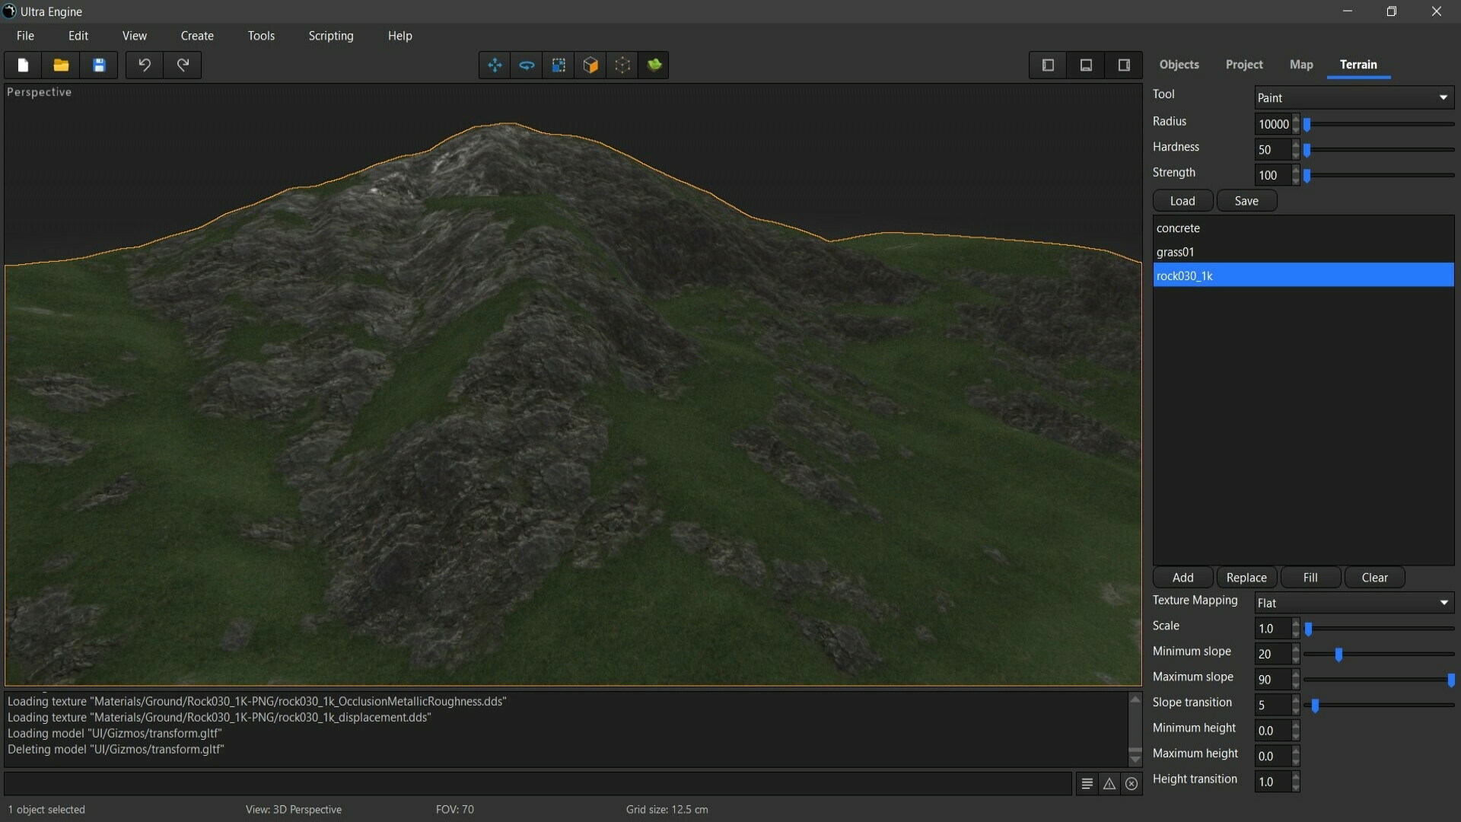
Task: Toggle the left side panel layout
Action: click(1048, 65)
